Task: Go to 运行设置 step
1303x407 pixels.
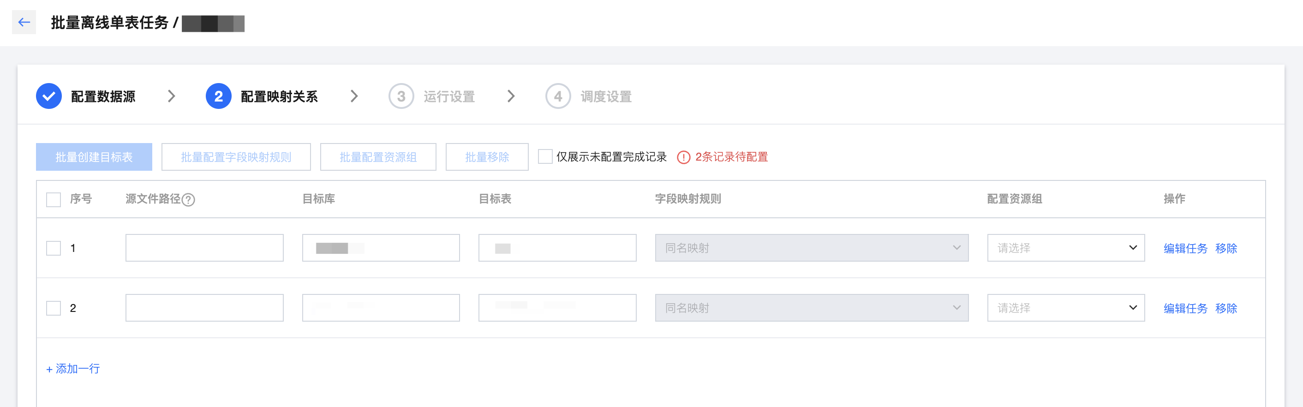Action: tap(448, 96)
